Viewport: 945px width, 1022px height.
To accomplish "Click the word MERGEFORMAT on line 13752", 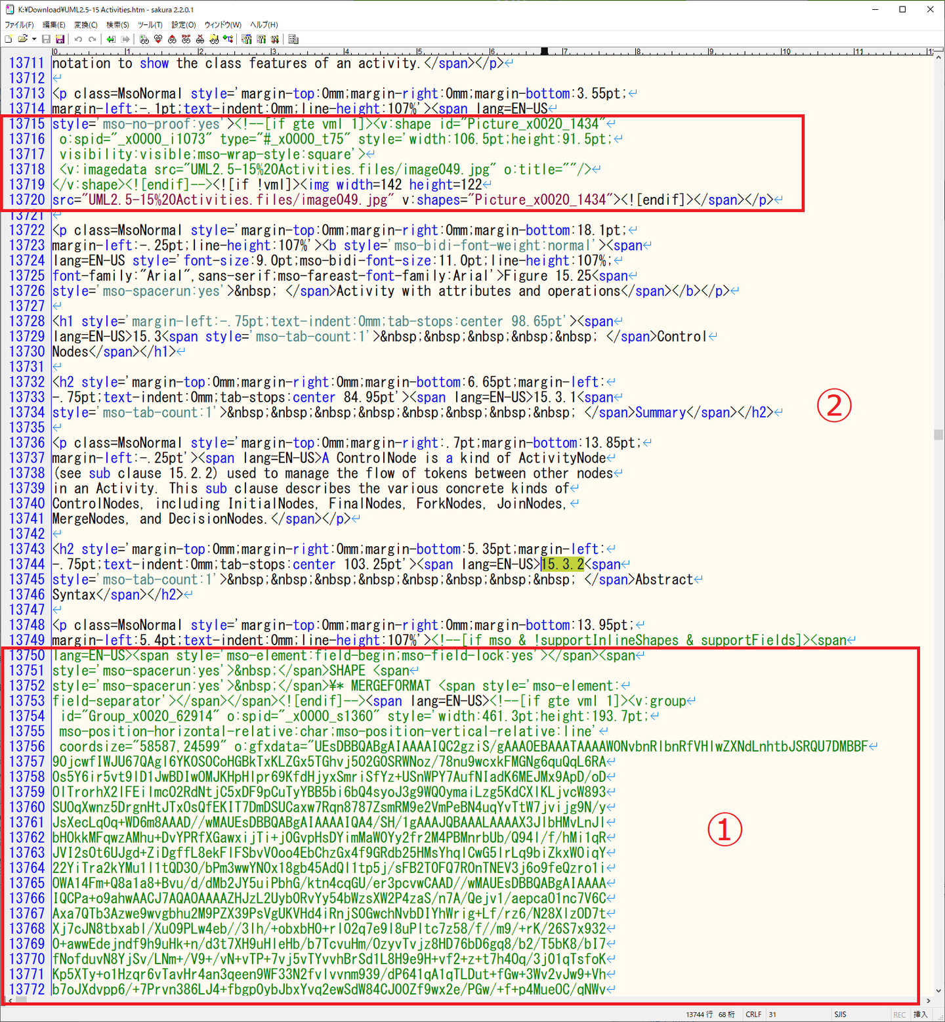I will pos(391,686).
